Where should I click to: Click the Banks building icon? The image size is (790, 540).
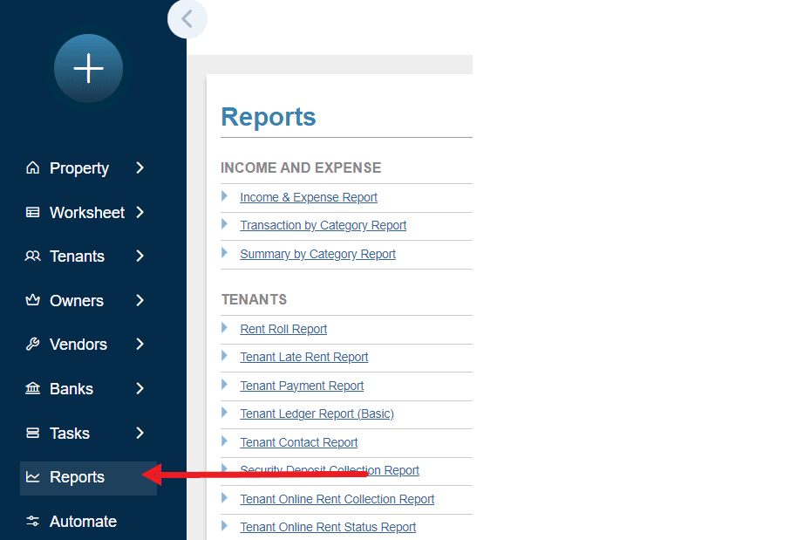tap(33, 389)
